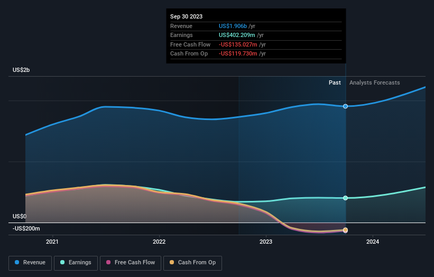Click the Past label
Image resolution: width=434 pixels, height=277 pixels.
click(x=335, y=83)
